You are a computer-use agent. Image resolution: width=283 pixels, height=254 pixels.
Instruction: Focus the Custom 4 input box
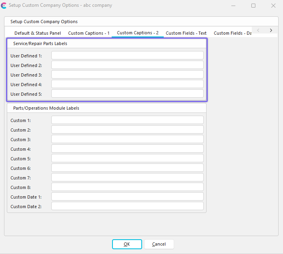click(127, 149)
